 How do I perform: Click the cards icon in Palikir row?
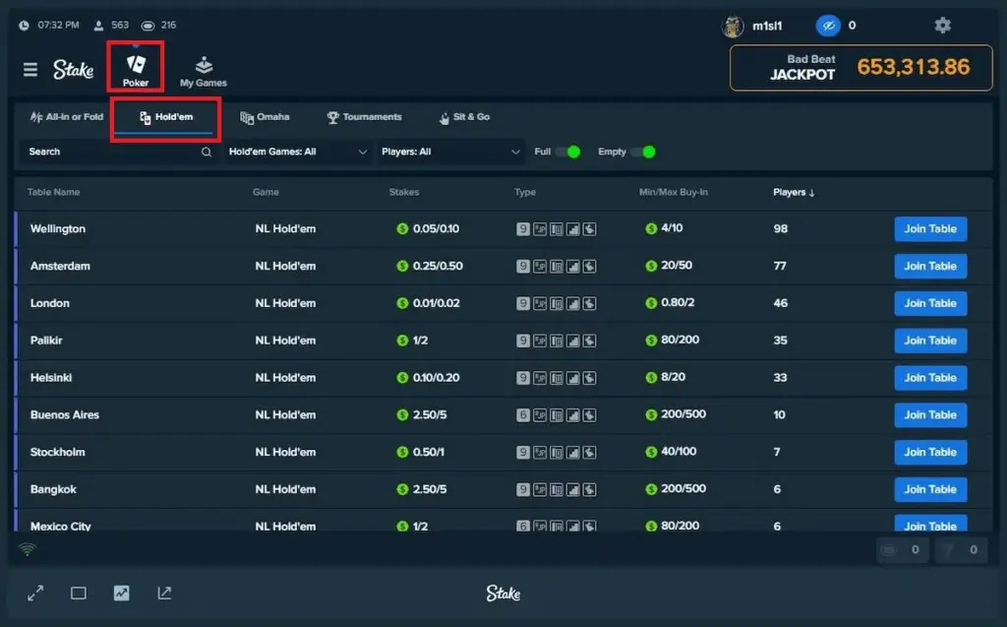point(557,341)
